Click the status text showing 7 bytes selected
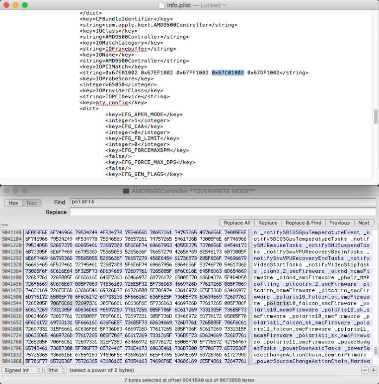Screen dimensions: 379x384 189,380
